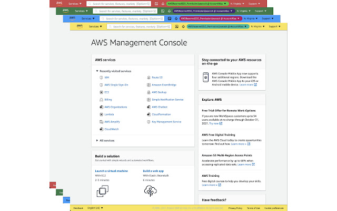Click the AWS Backup service icon
337x211 pixels.
click(x=148, y=92)
